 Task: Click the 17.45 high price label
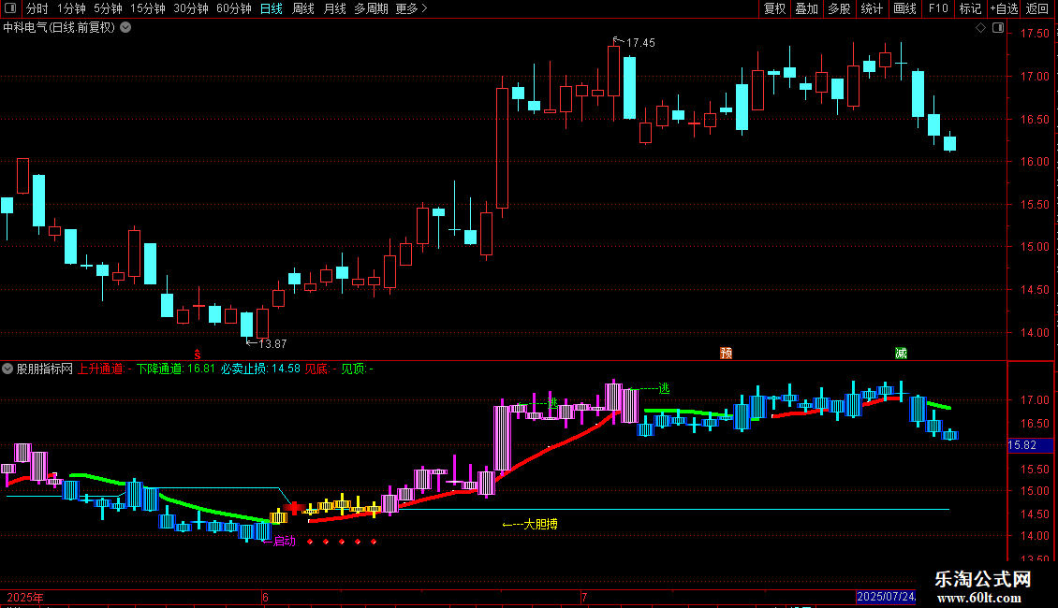coord(640,43)
